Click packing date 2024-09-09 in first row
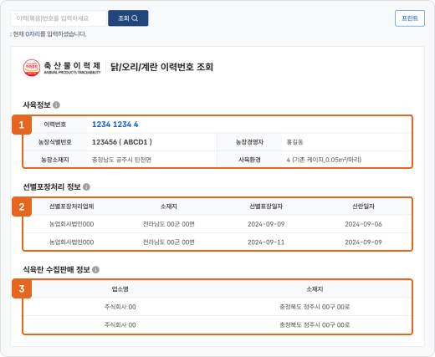435x357 pixels. tap(266, 224)
